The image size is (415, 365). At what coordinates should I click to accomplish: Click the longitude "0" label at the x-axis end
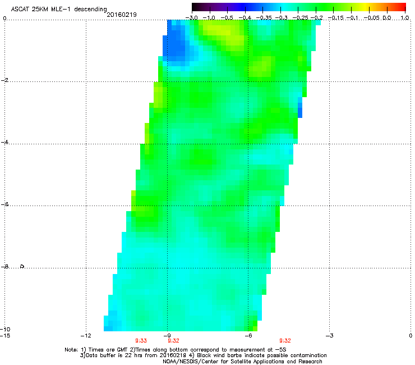pos(411,336)
